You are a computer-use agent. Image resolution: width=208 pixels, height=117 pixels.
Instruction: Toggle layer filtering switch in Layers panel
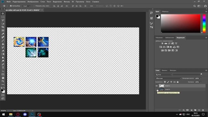[x=201, y=74]
